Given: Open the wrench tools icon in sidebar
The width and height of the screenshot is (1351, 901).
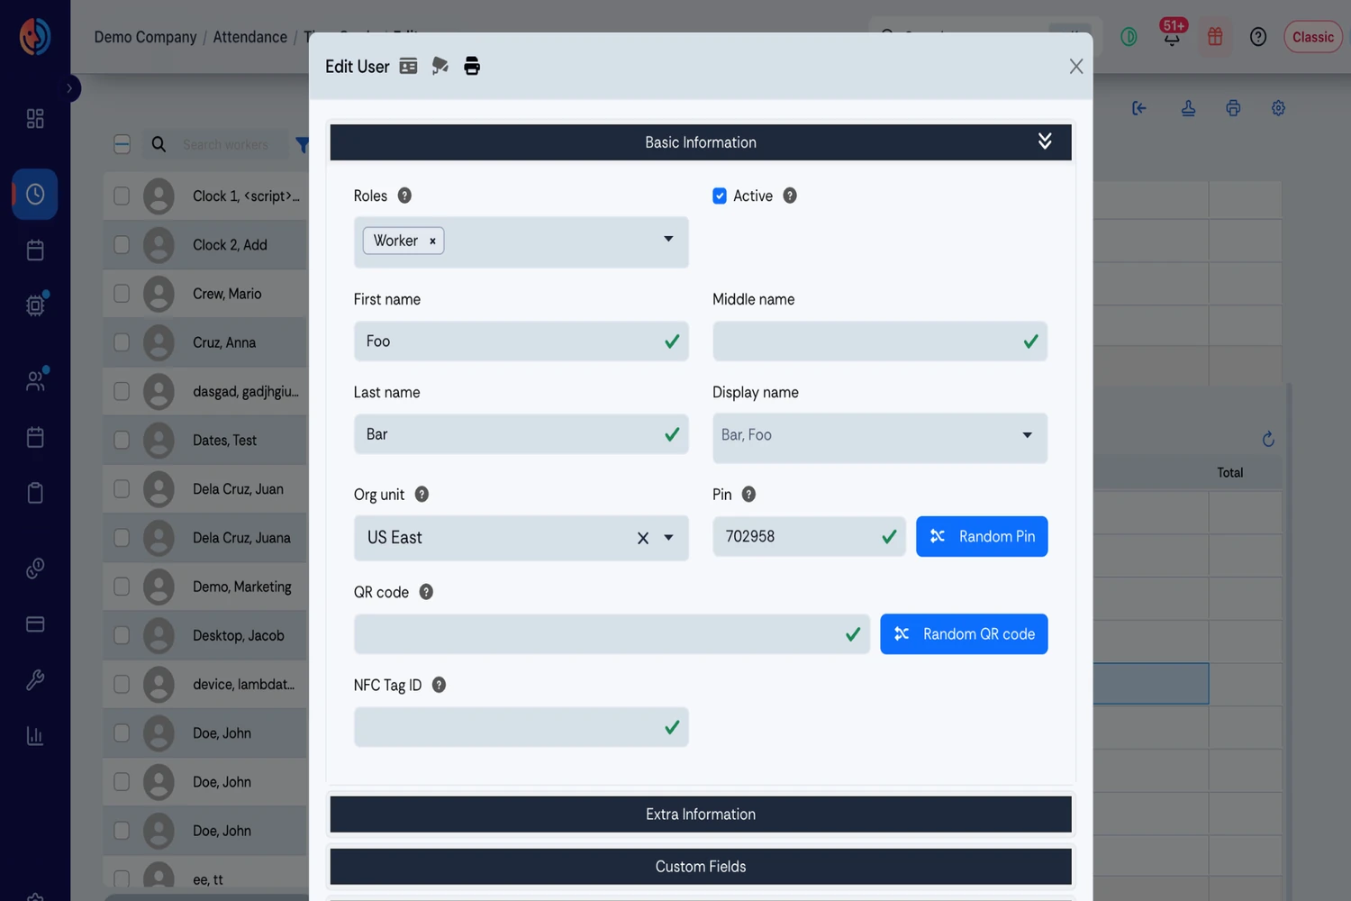Looking at the screenshot, I should point(35,680).
